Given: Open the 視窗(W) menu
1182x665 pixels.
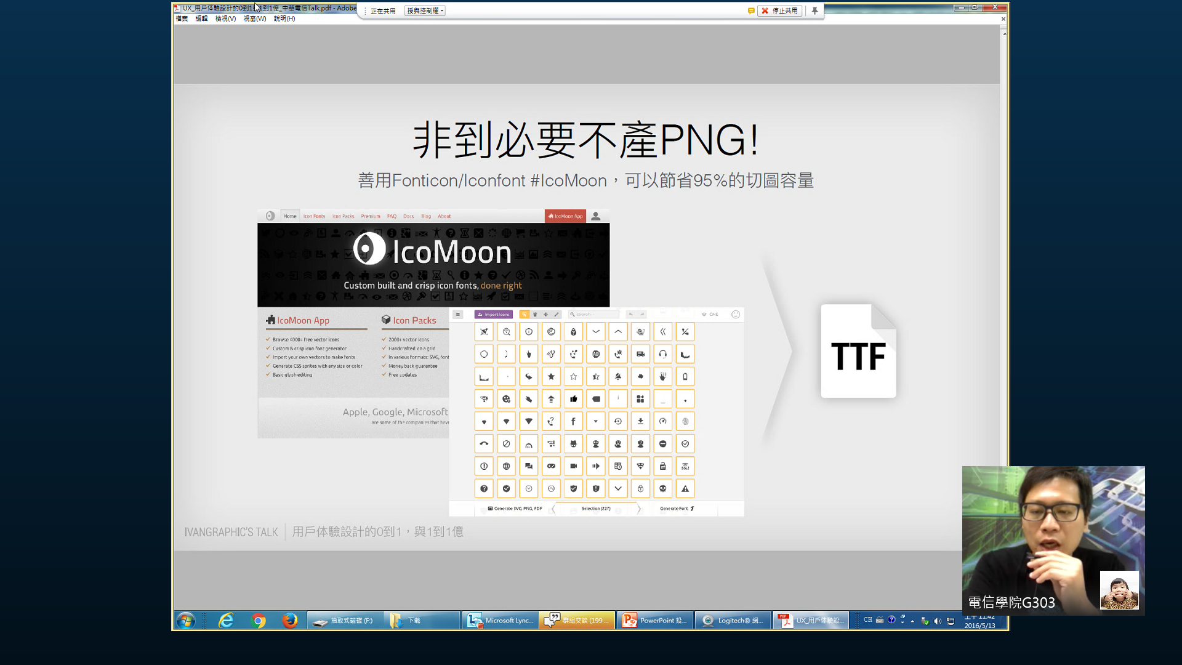Looking at the screenshot, I should click(255, 18).
